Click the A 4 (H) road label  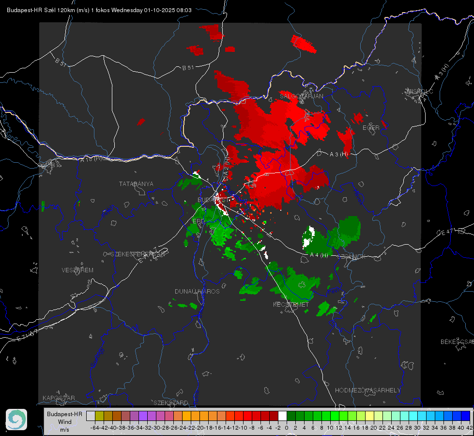[319, 255]
